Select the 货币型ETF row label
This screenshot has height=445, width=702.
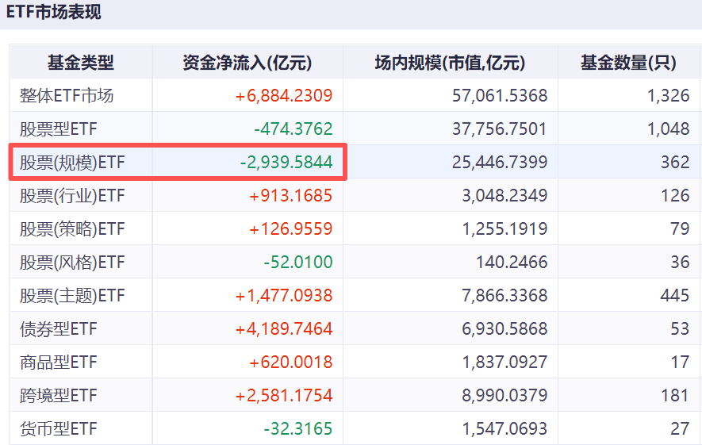[x=59, y=429]
